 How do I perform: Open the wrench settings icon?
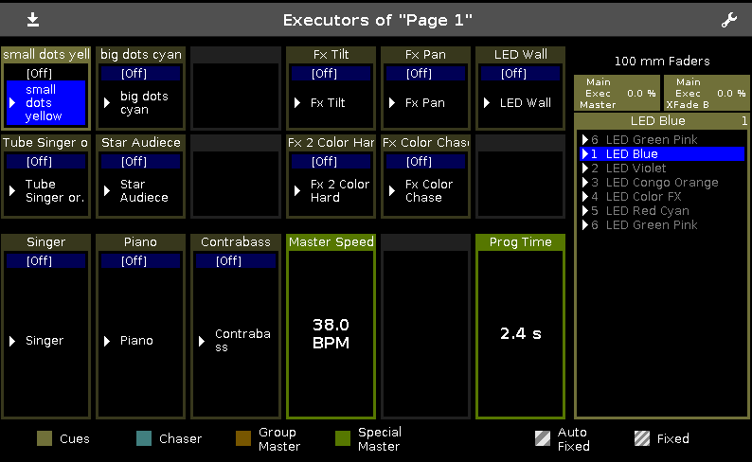pos(728,20)
